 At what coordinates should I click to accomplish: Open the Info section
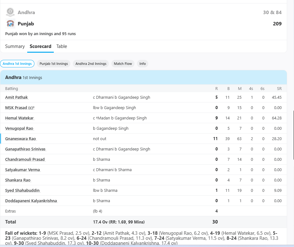pos(143,64)
